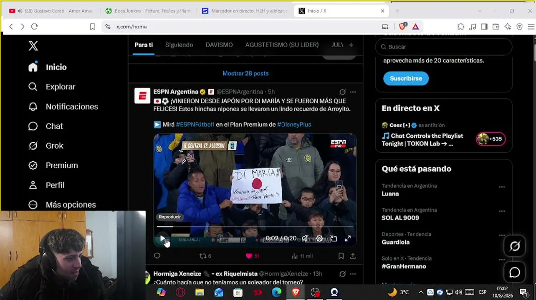Viewport: 536px width, 300px height.
Task: Open the floating Grok button
Action: 514,246
